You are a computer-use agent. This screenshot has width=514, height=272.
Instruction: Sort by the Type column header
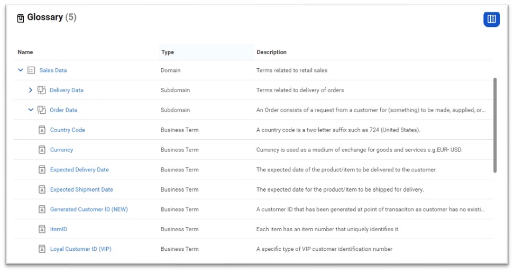[168, 52]
